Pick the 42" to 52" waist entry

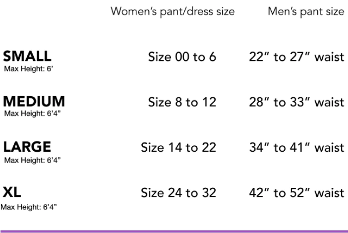point(296,193)
